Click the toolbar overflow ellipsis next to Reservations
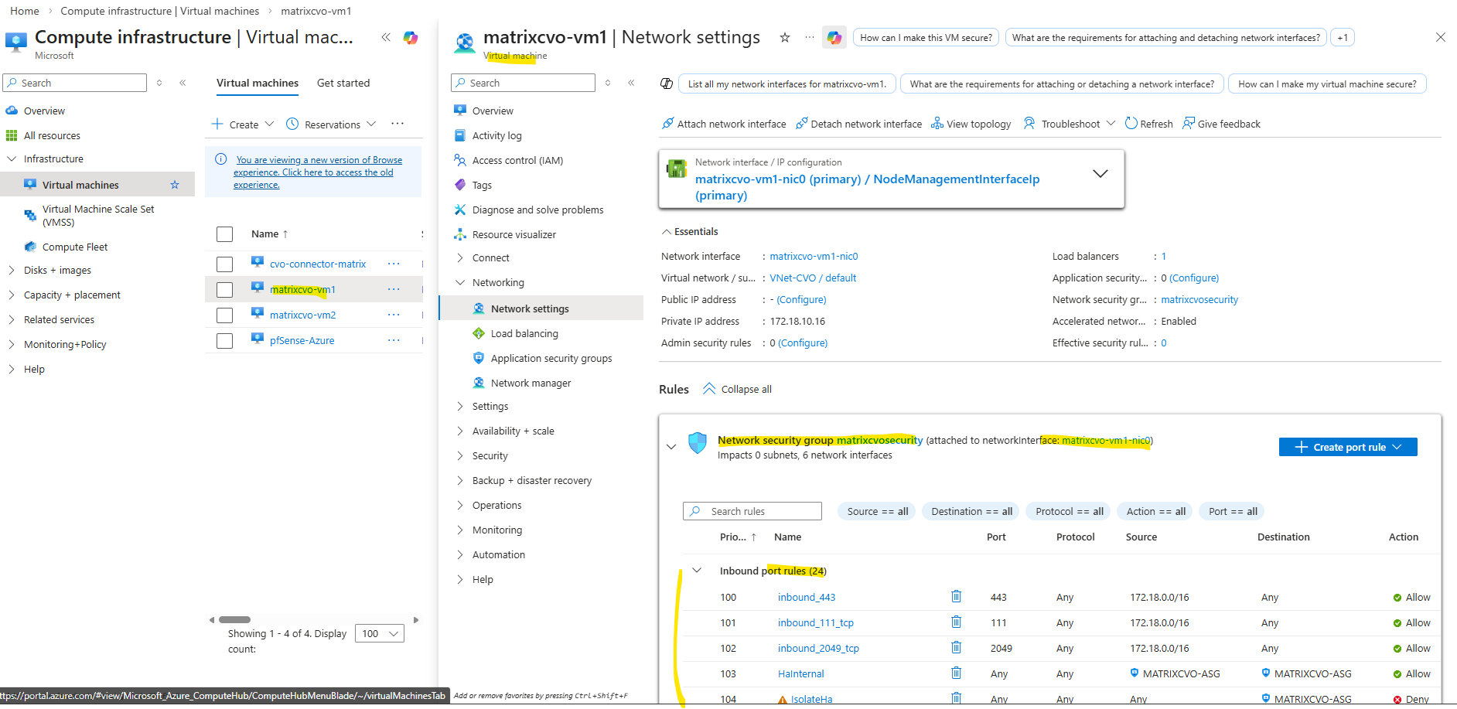1457x709 pixels. pos(398,124)
